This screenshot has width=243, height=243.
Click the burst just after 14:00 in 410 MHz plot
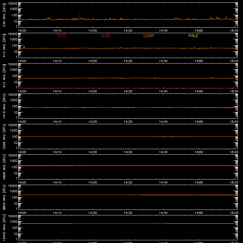point(24,47)
